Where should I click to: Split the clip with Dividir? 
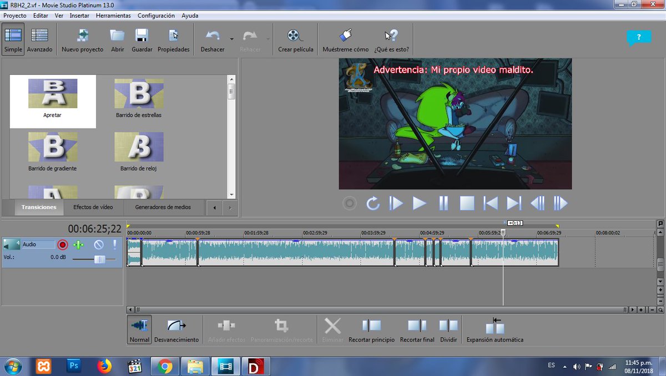448,330
